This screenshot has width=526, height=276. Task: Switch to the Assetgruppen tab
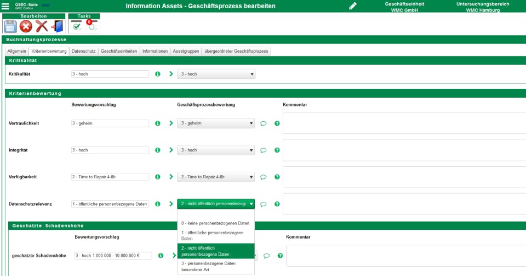[186, 51]
